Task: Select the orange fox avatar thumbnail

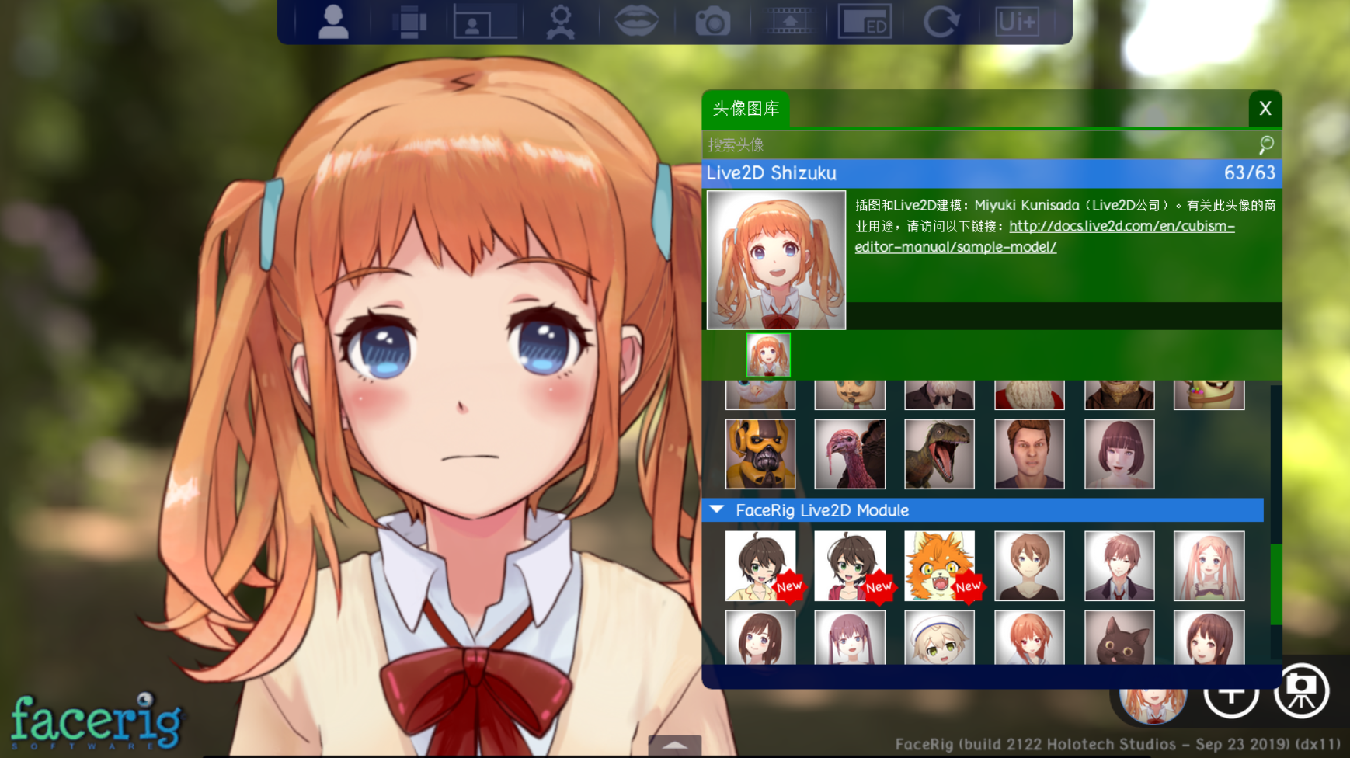Action: 939,565
